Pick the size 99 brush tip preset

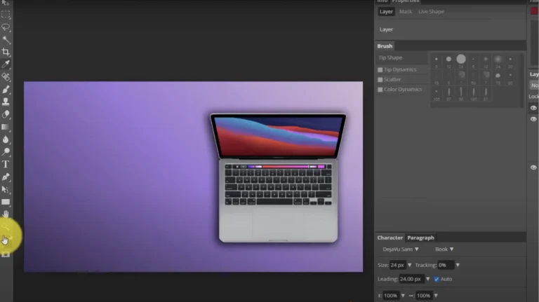pyautogui.click(x=461, y=94)
